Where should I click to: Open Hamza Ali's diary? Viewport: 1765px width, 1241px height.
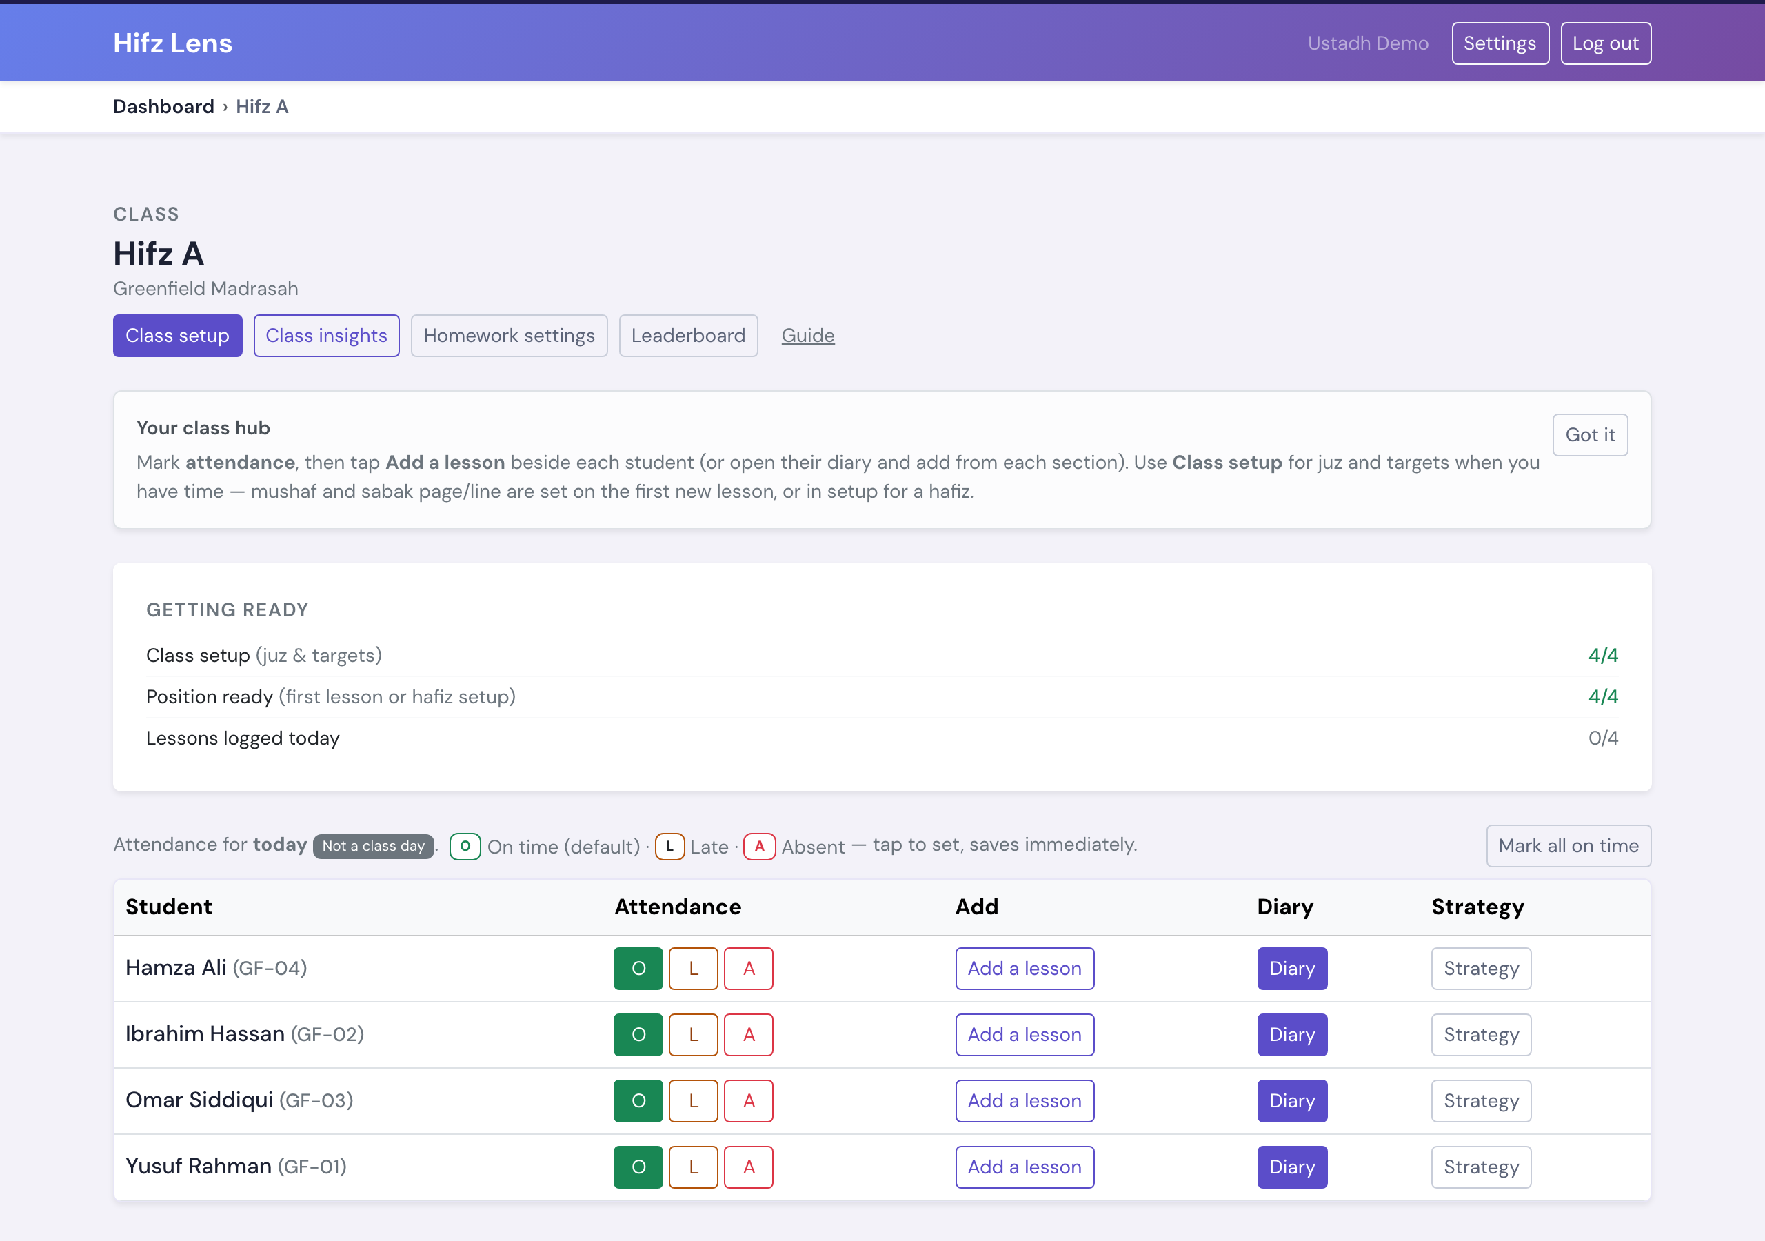[x=1292, y=968]
